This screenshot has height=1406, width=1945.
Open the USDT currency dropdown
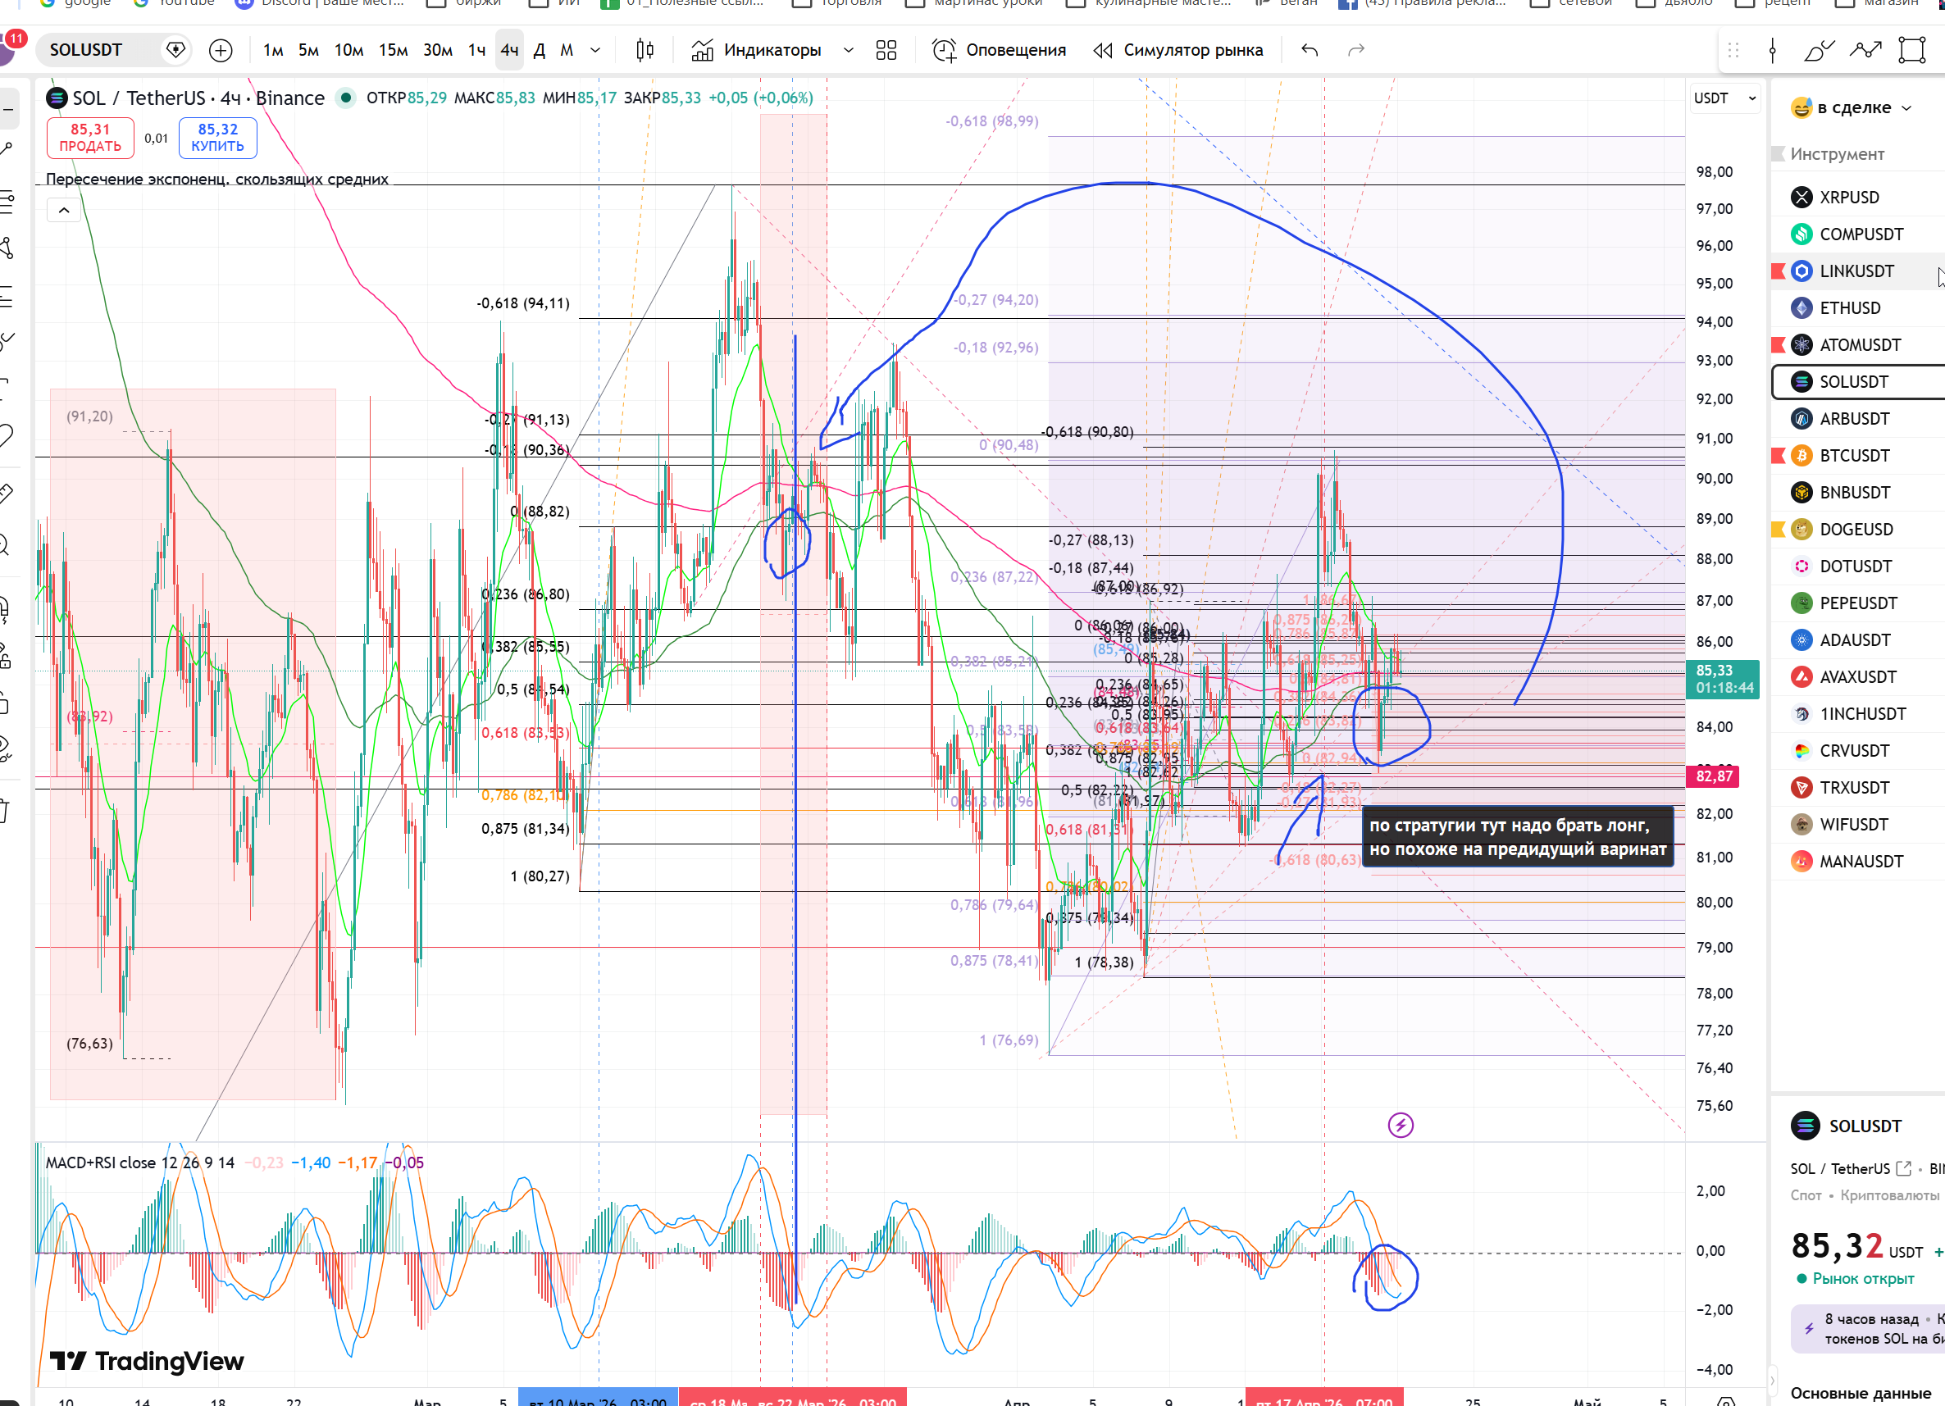1724,98
